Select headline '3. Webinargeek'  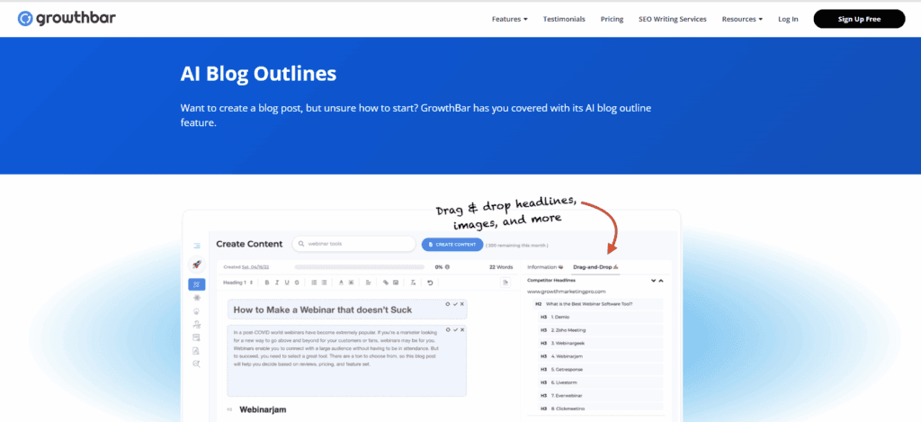click(x=600, y=343)
